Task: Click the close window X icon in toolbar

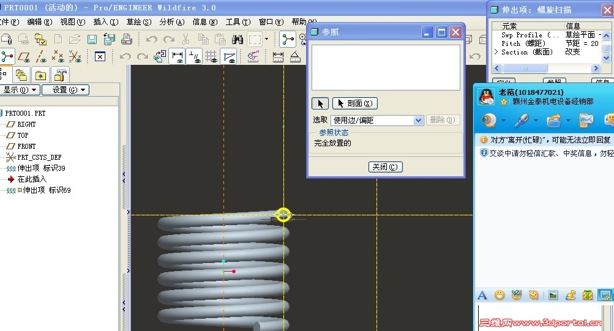Action: point(100,57)
